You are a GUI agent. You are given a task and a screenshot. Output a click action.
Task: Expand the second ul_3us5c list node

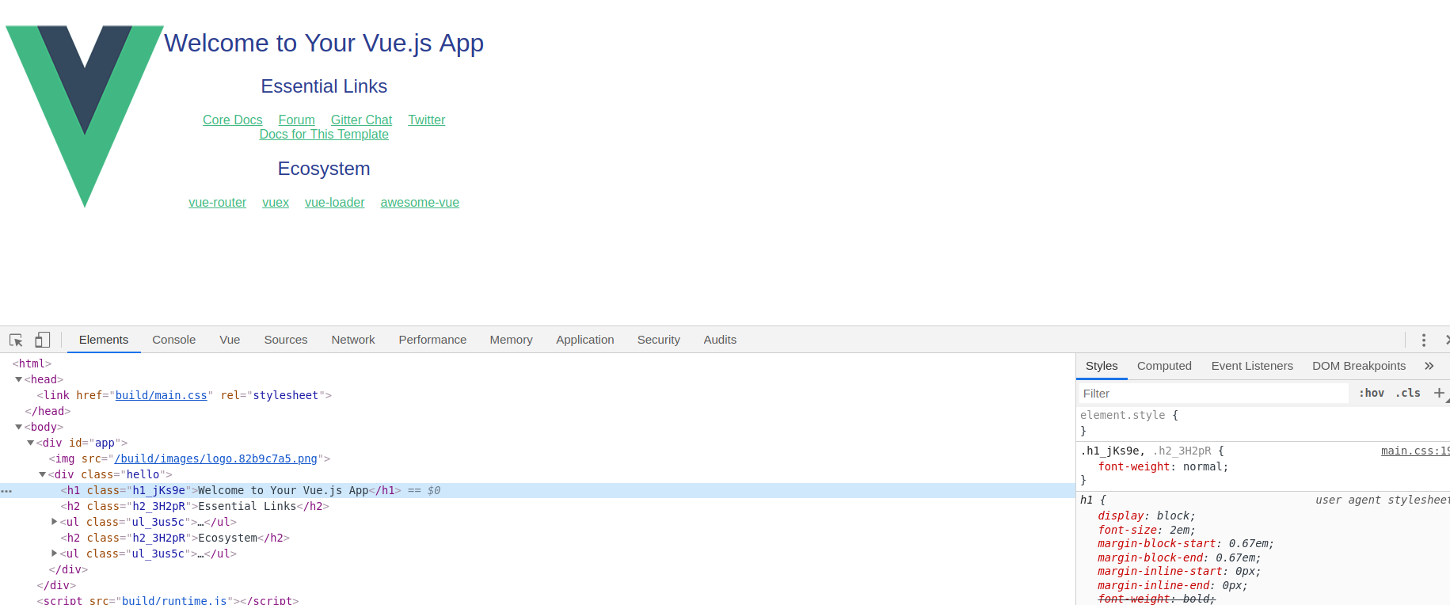coord(54,554)
